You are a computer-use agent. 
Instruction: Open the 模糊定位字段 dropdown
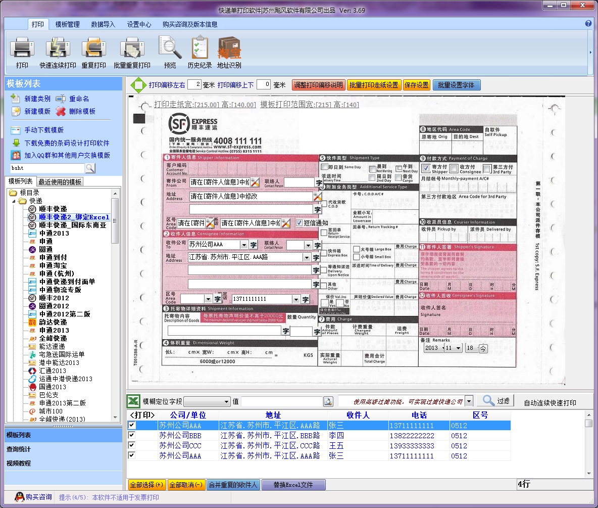pyautogui.click(x=226, y=402)
